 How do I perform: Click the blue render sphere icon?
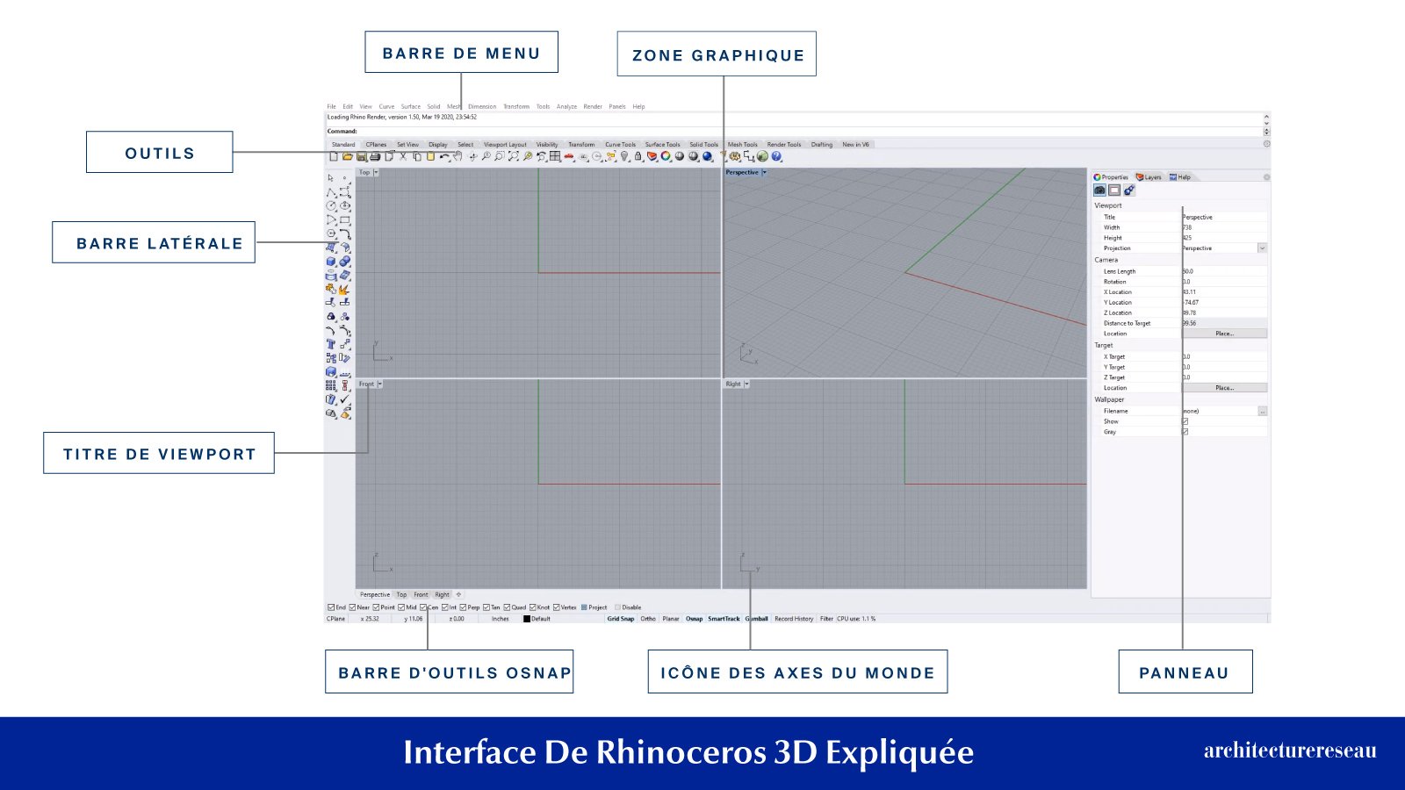(707, 157)
